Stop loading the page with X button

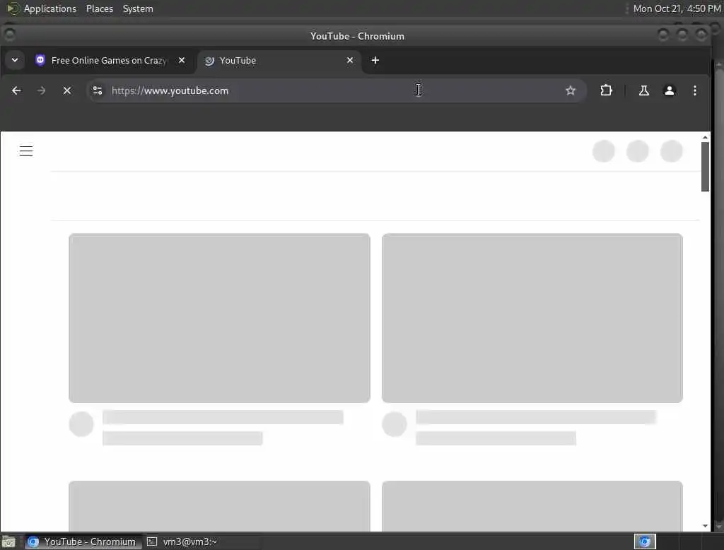[67, 90]
